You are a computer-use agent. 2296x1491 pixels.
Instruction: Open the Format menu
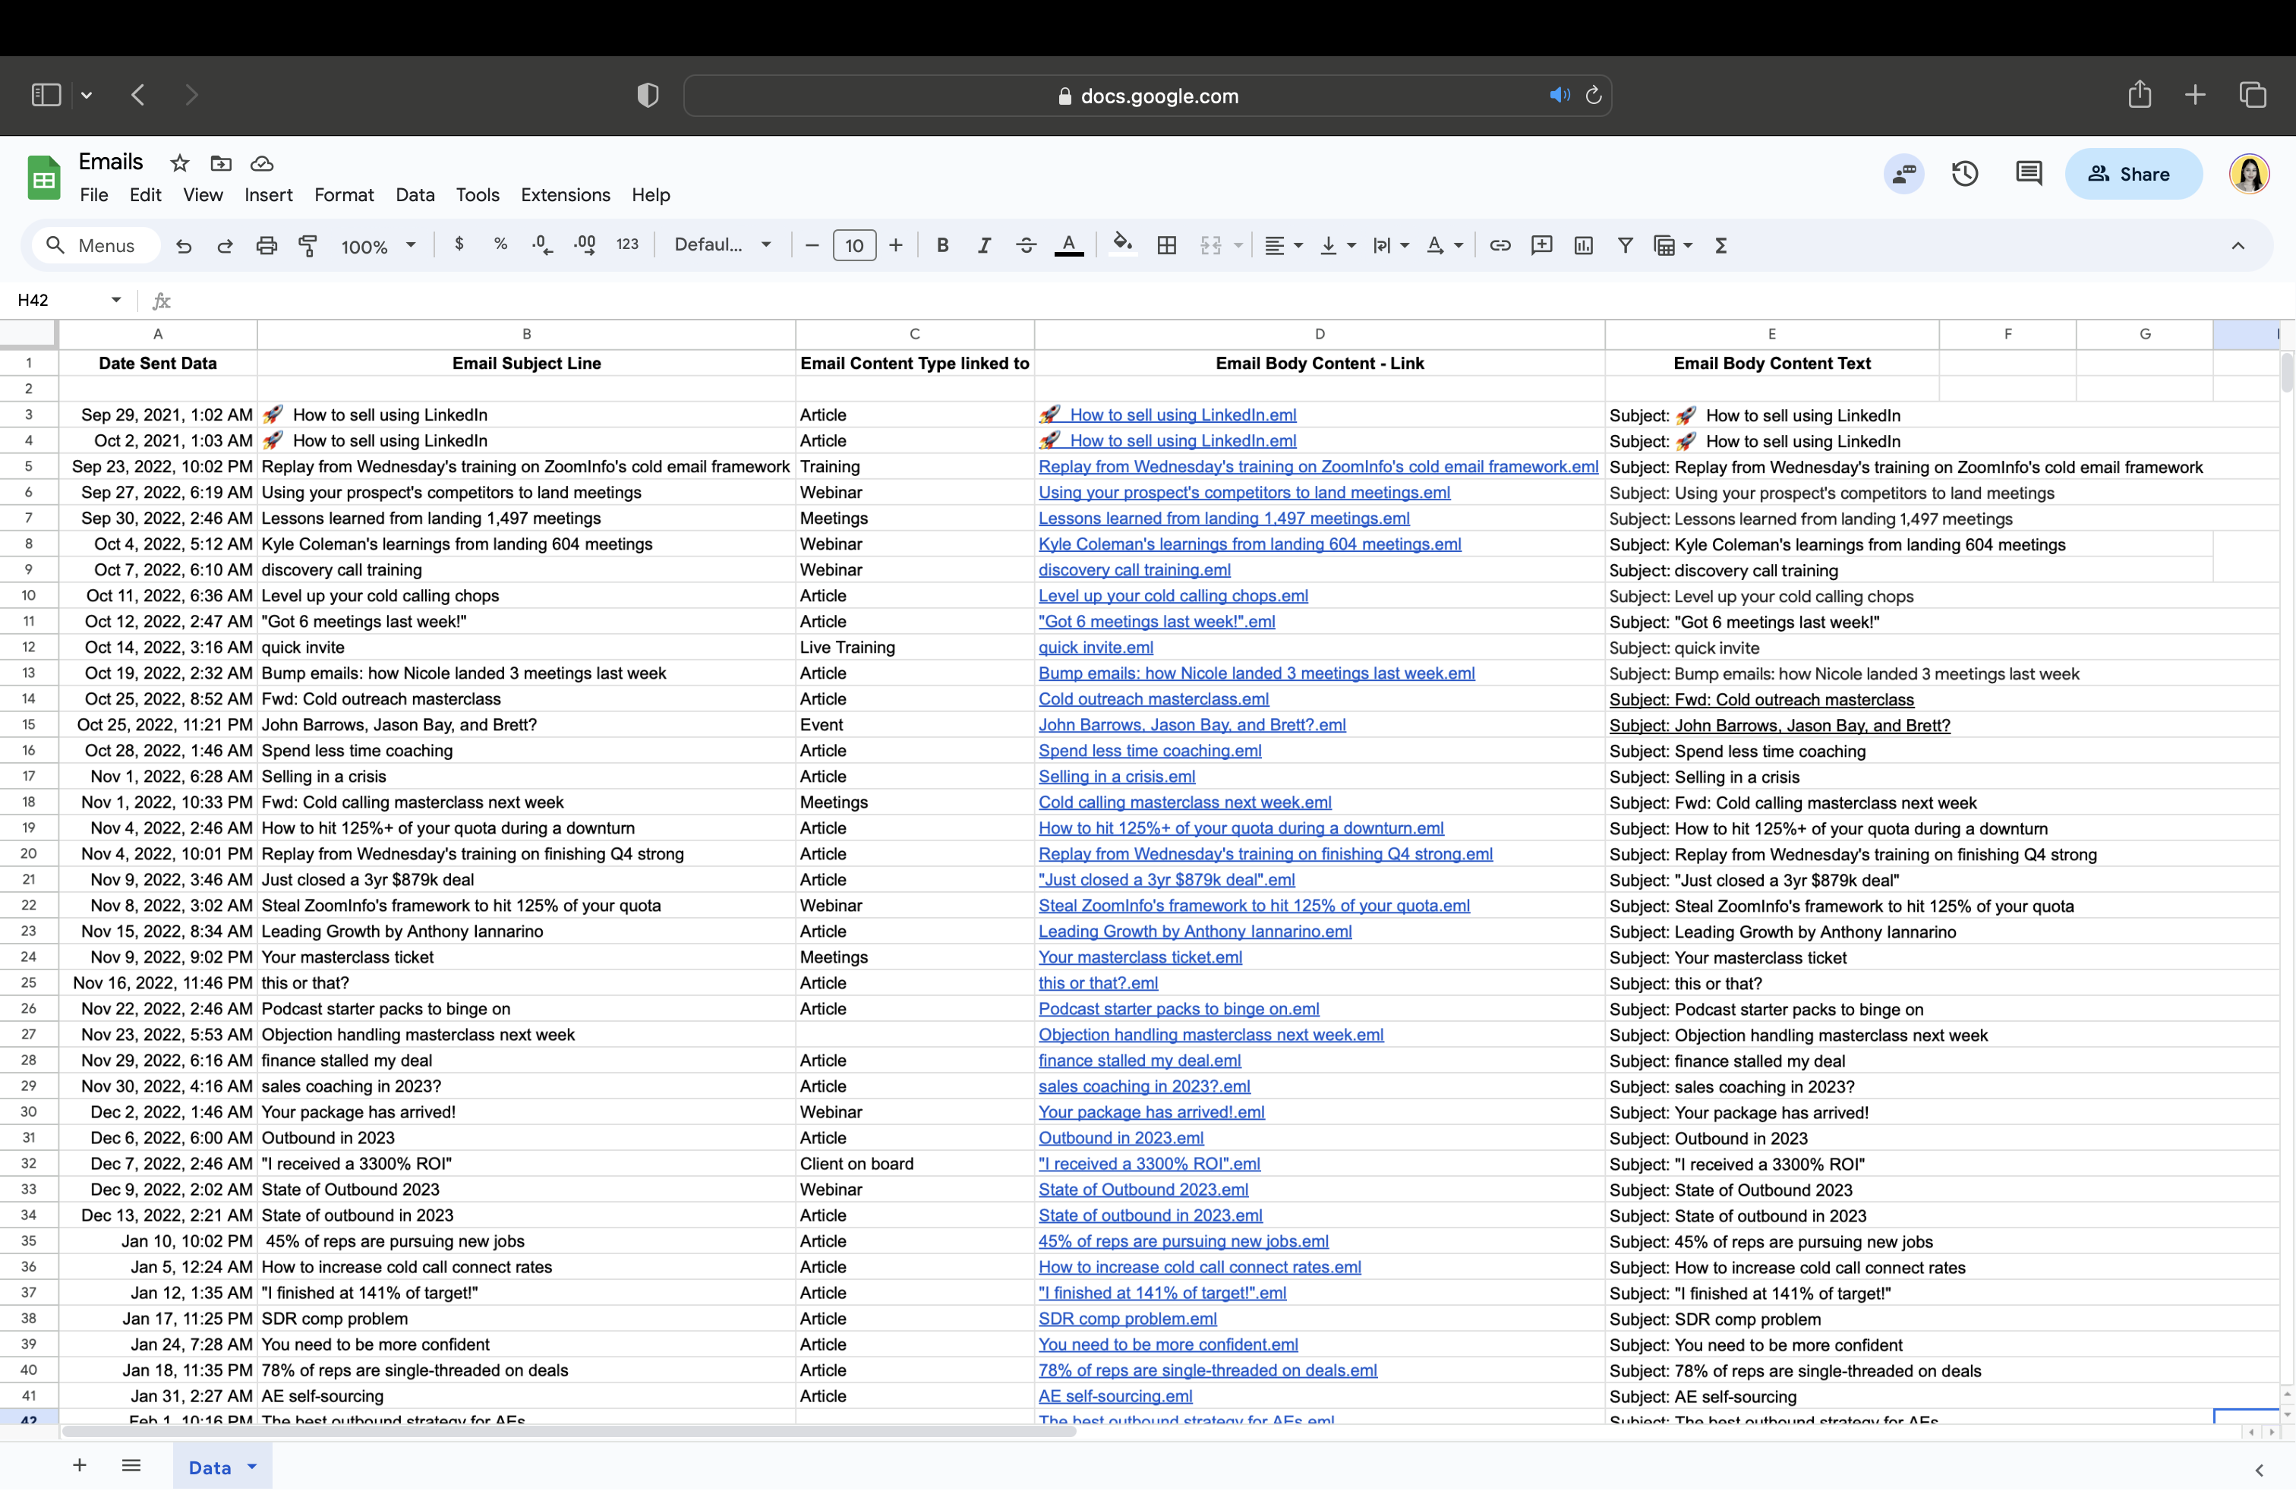tap(343, 195)
